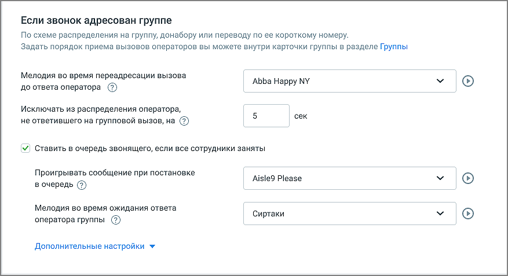Open the Abba Happy NY dropdown
The width and height of the screenshot is (508, 276).
[x=349, y=81]
